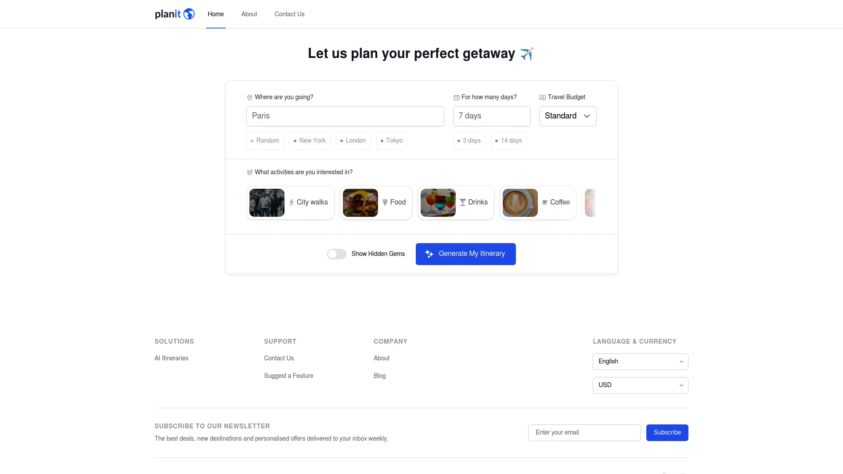Click the coffee cup icon on Coffee card
Image resolution: width=843 pixels, height=474 pixels.
click(x=544, y=202)
